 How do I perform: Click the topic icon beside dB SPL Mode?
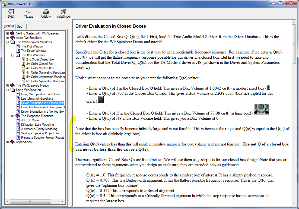[18, 120]
